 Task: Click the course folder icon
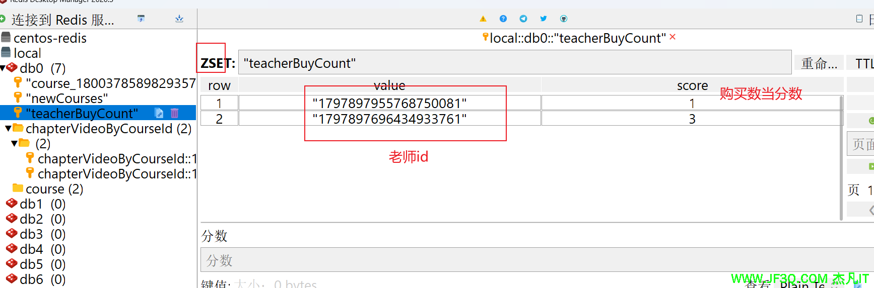coord(18,188)
